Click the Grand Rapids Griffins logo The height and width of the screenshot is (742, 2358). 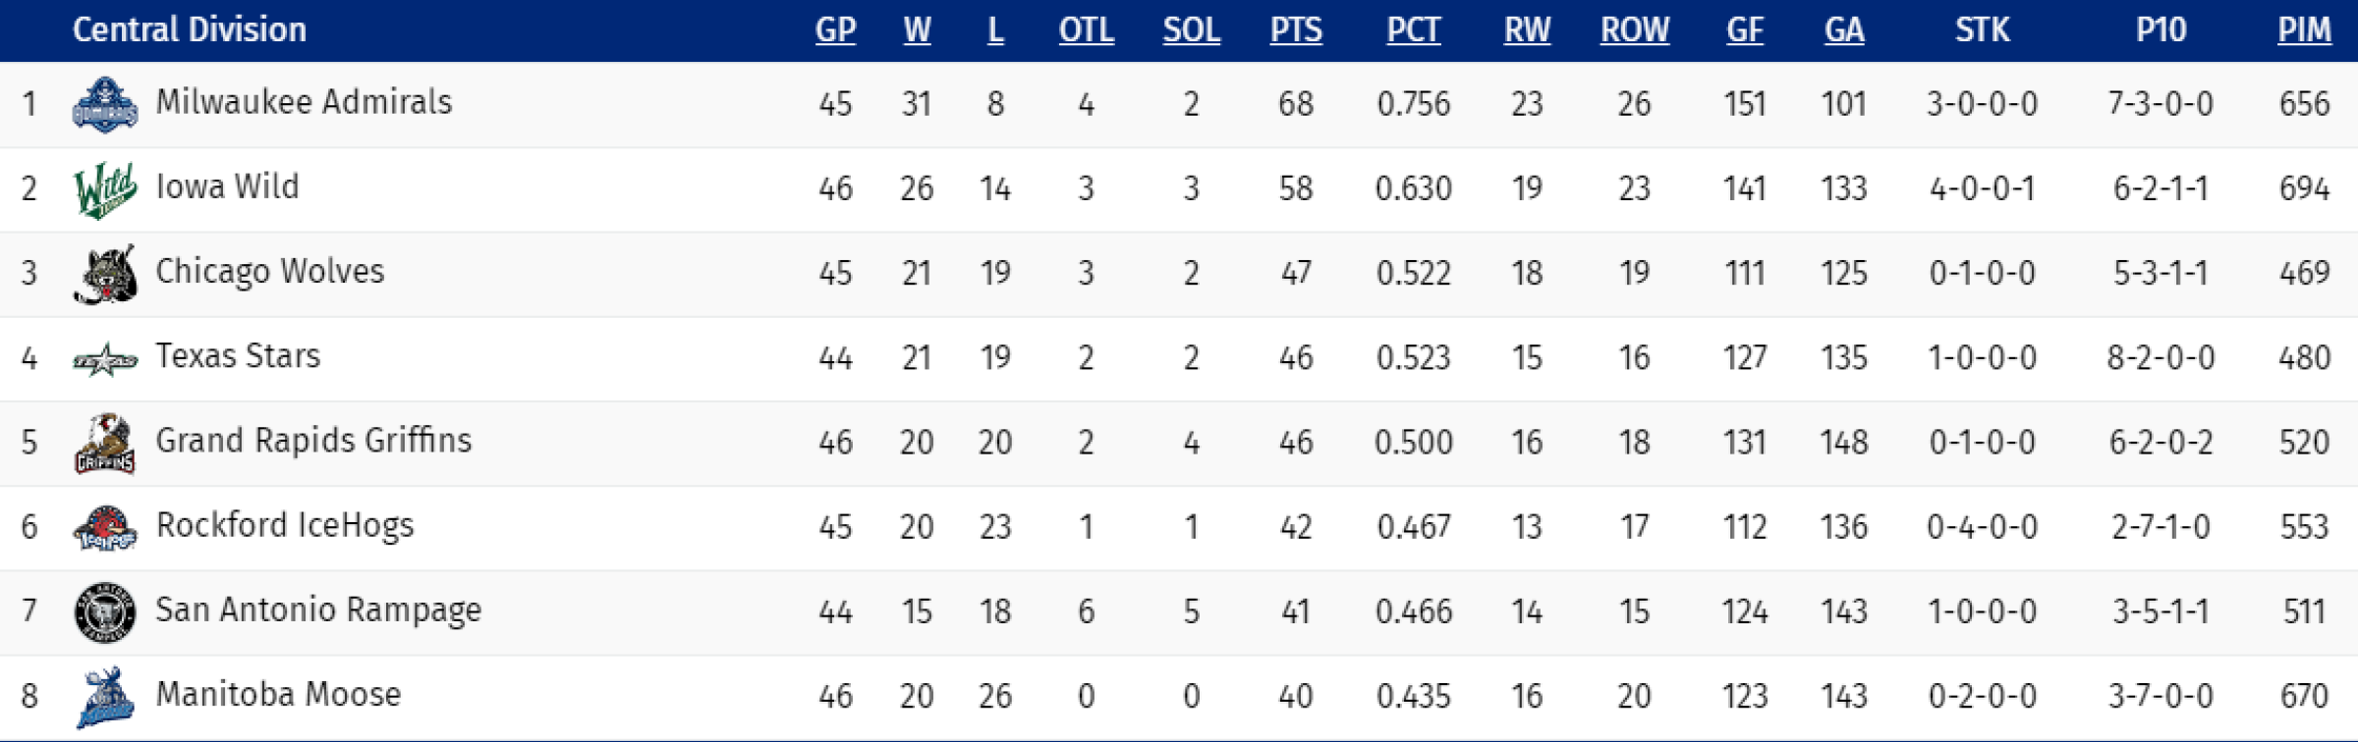(105, 444)
